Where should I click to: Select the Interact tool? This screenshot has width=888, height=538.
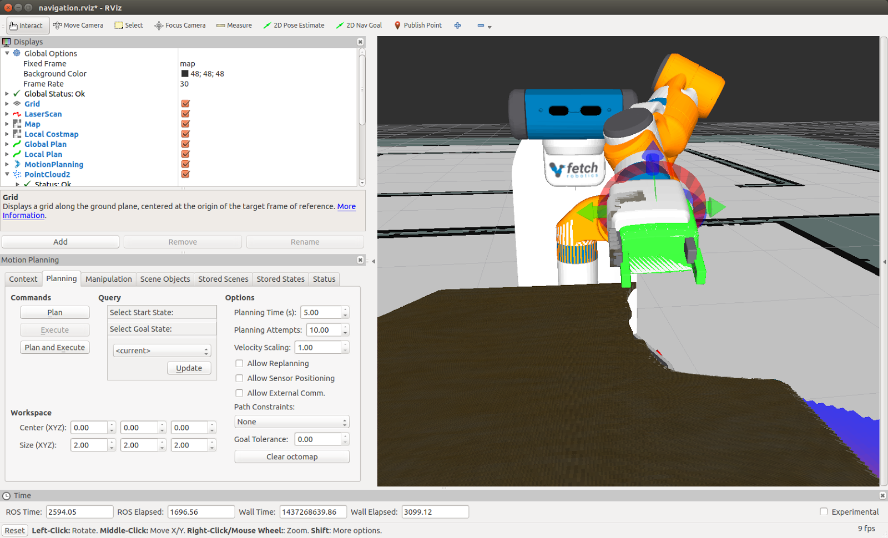tap(27, 25)
